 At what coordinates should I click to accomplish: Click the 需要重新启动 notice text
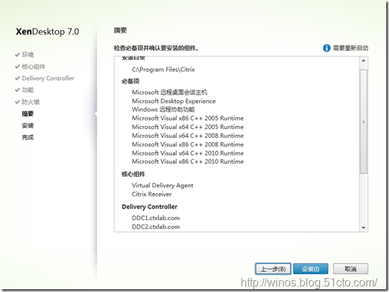point(350,48)
